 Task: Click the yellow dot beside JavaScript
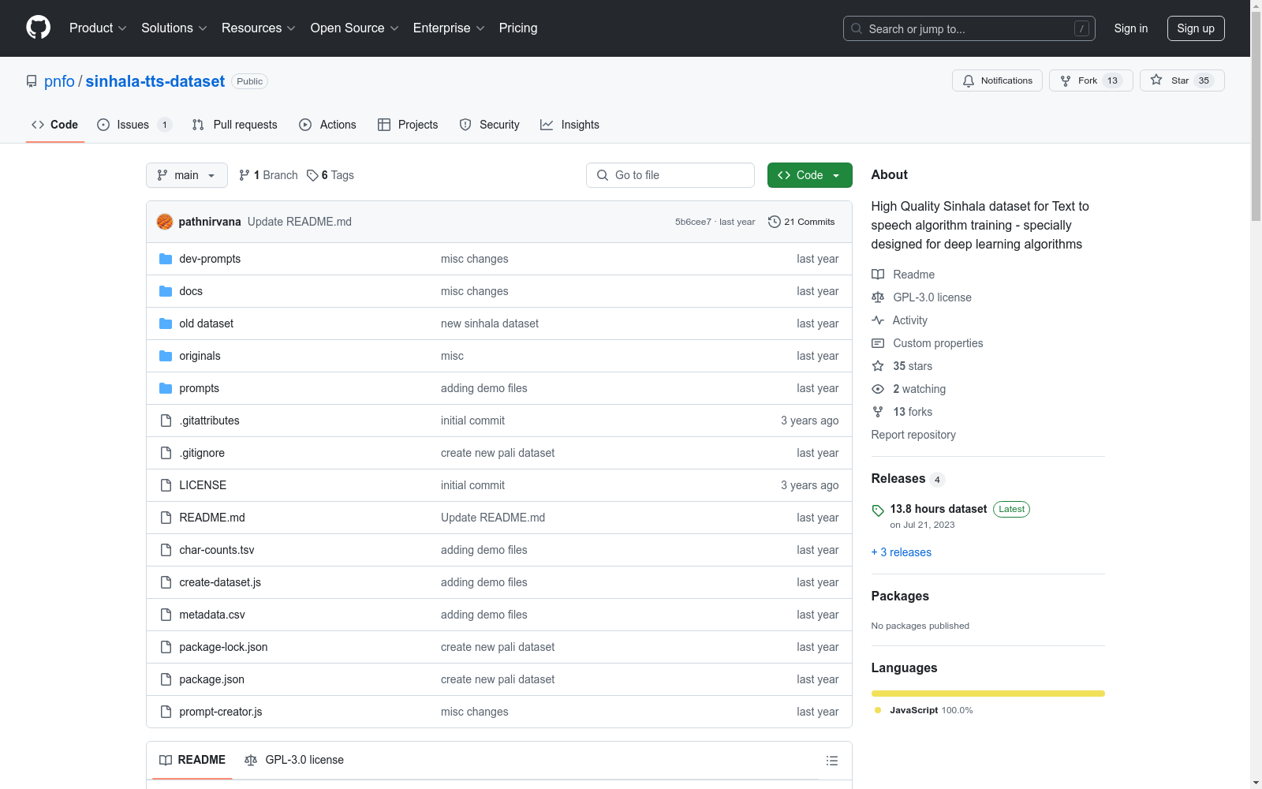878,710
